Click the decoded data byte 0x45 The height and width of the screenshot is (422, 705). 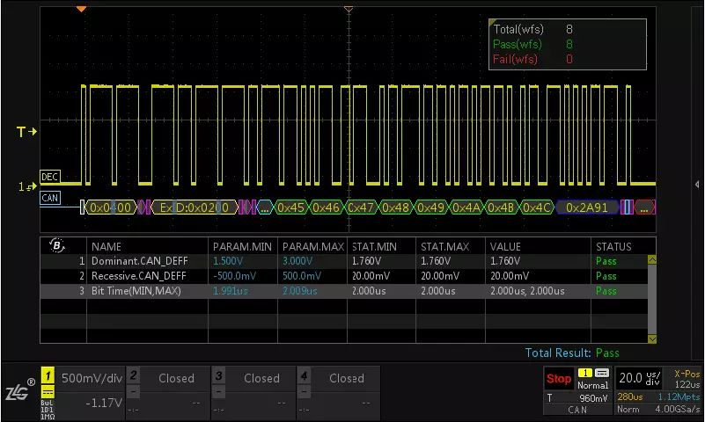[x=291, y=207]
